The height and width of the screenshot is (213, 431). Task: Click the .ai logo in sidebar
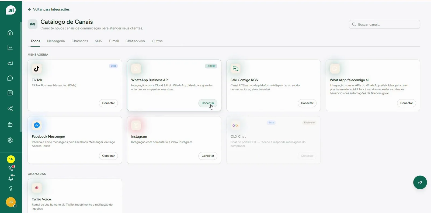(x=11, y=10)
